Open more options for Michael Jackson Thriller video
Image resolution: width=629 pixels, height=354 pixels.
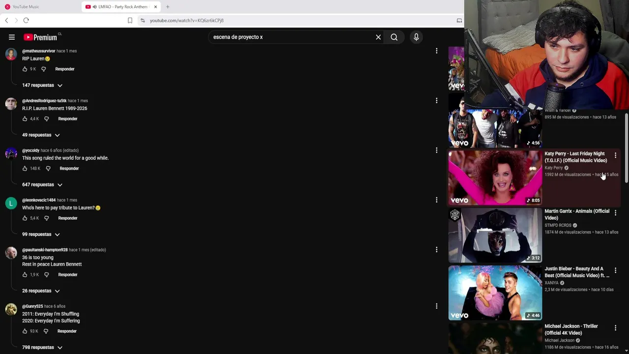[x=615, y=328]
